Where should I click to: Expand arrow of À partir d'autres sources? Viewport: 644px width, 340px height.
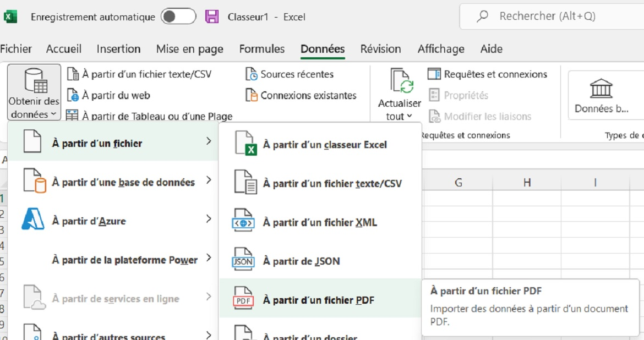coord(208,335)
